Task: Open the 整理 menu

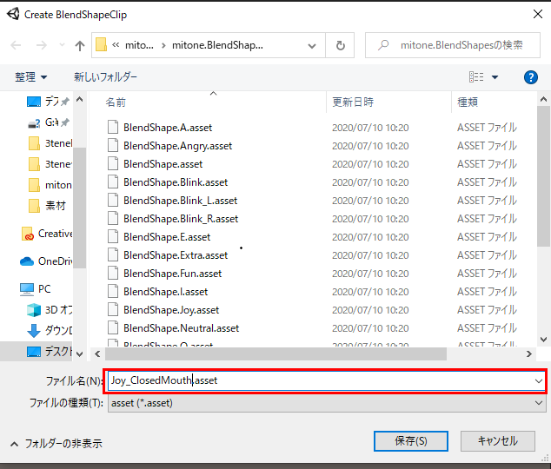Action: (31, 77)
